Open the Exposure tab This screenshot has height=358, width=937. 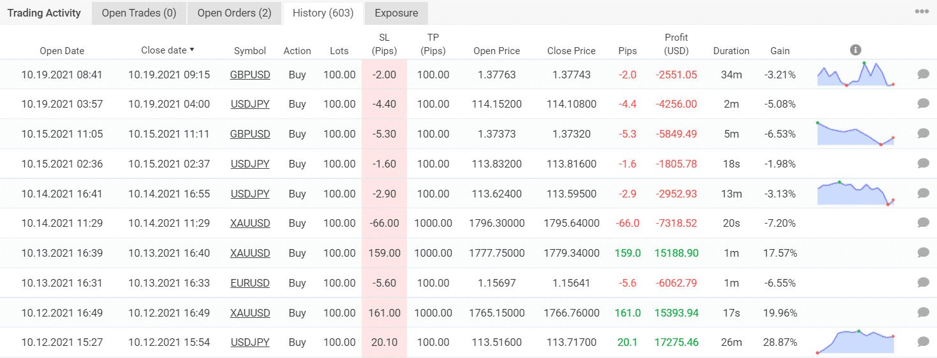396,13
